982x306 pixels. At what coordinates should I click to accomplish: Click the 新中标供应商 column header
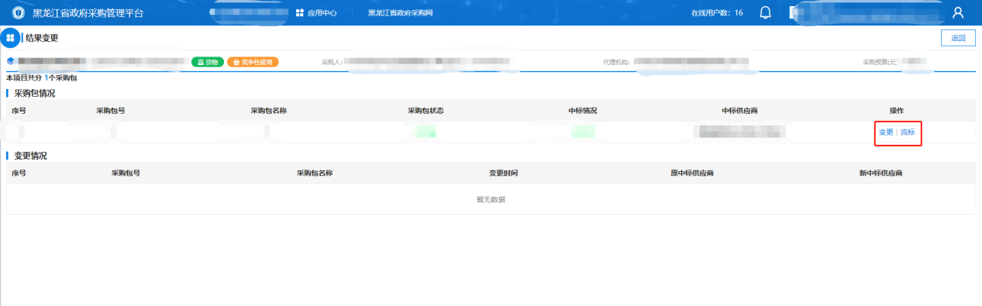(880, 173)
